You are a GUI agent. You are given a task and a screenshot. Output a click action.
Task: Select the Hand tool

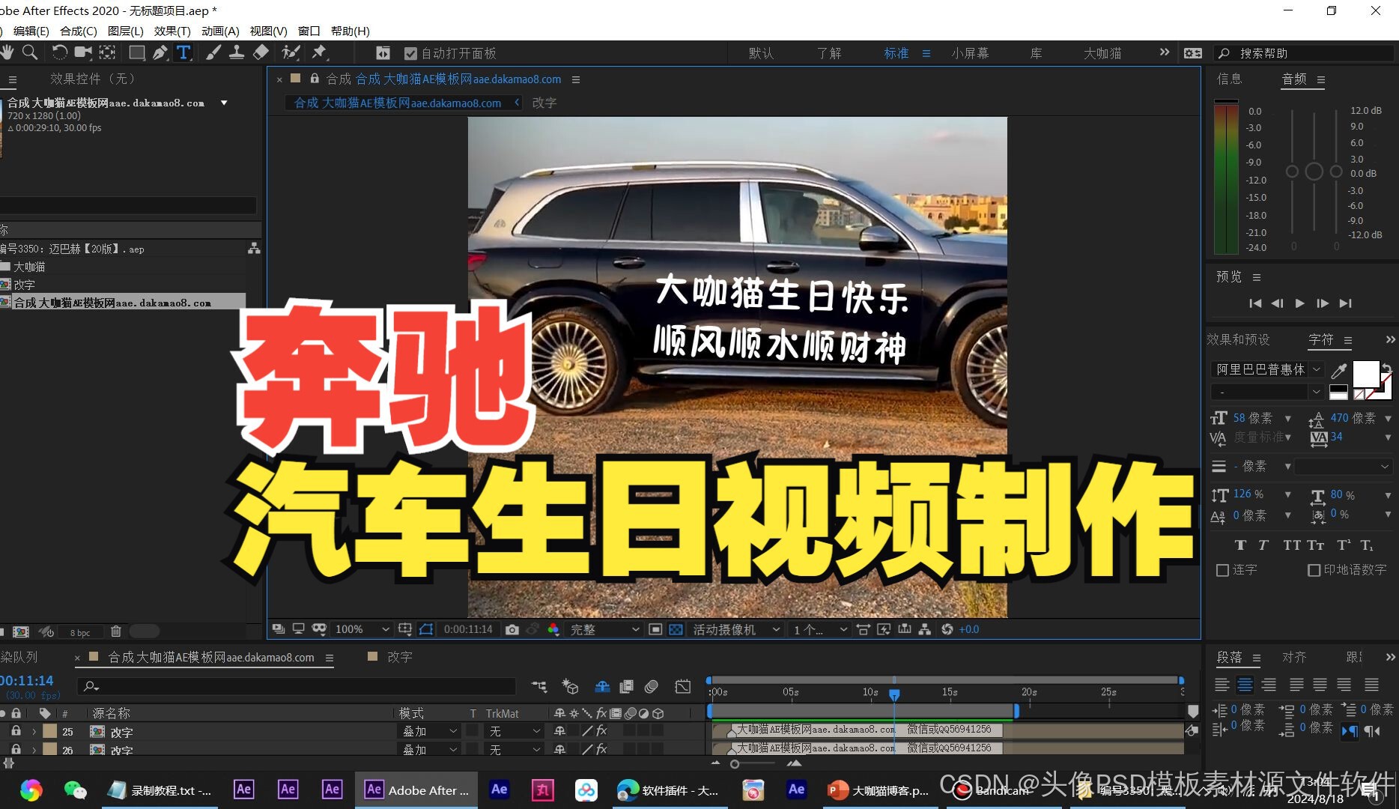tap(7, 52)
